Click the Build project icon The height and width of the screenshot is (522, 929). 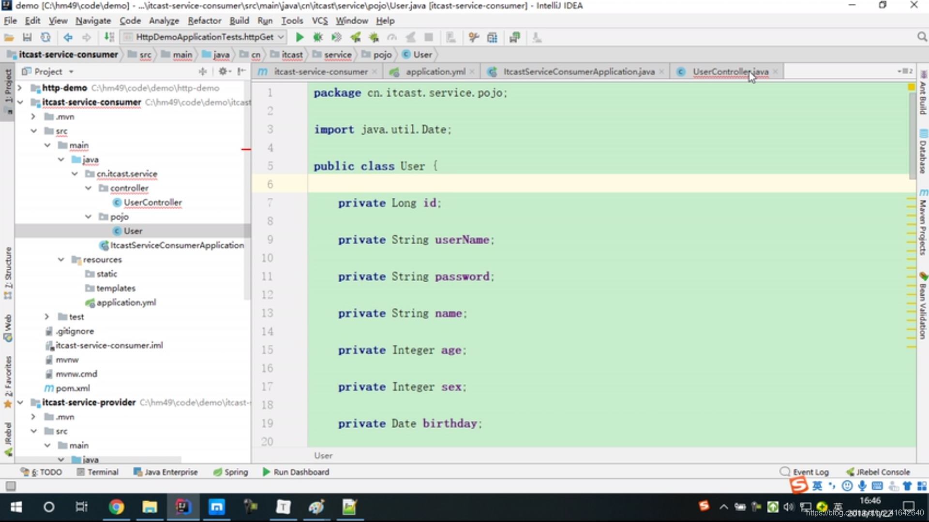pyautogui.click(x=109, y=37)
